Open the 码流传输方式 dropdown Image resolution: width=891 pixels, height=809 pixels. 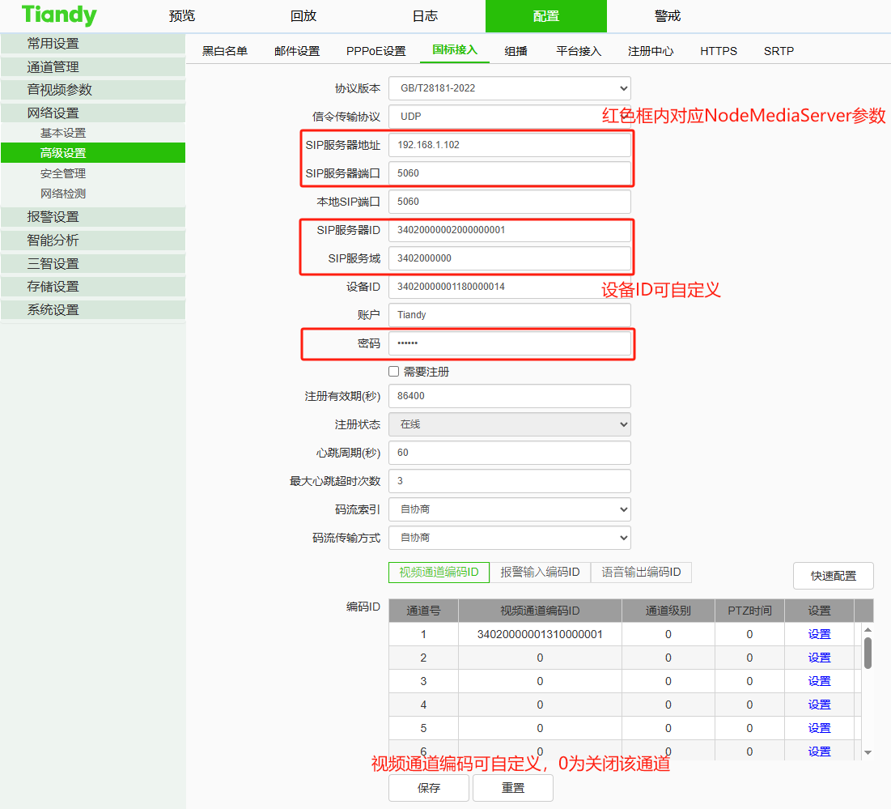pos(510,538)
